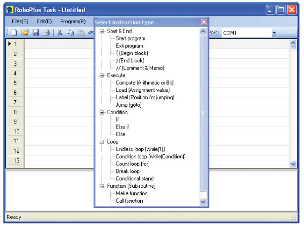304x226 pixels.
Task: Copy selection with the copy icon
Action: click(70, 33)
